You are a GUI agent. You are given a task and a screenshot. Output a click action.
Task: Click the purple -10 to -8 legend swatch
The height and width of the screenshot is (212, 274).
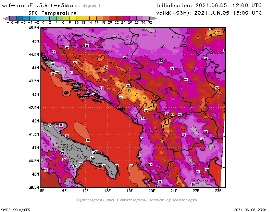(13, 18)
